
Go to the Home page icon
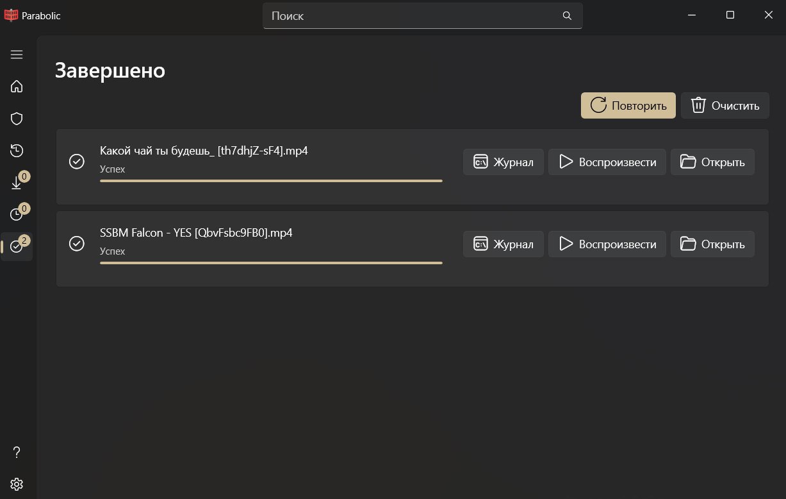point(17,87)
